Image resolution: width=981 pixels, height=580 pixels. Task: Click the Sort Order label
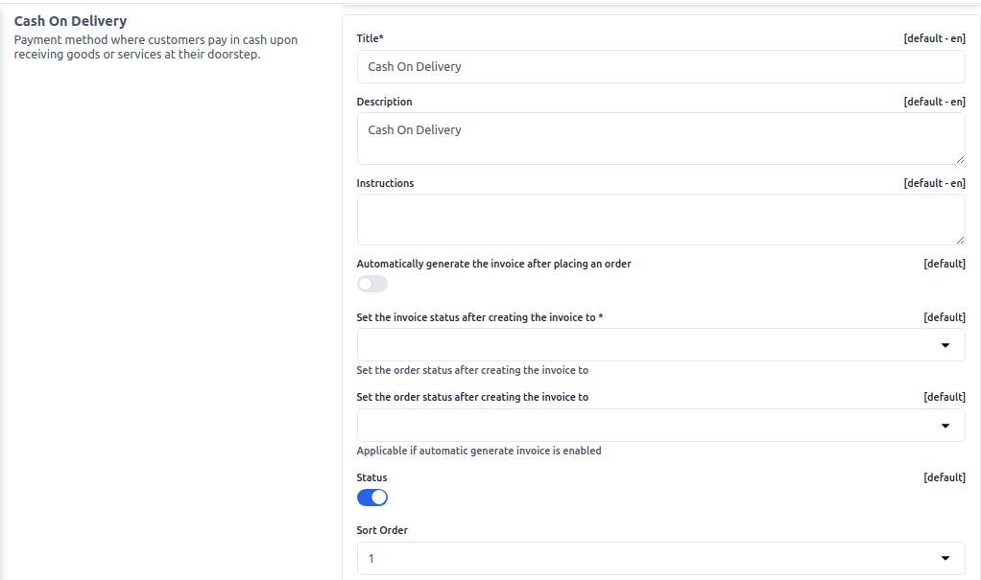(x=383, y=530)
